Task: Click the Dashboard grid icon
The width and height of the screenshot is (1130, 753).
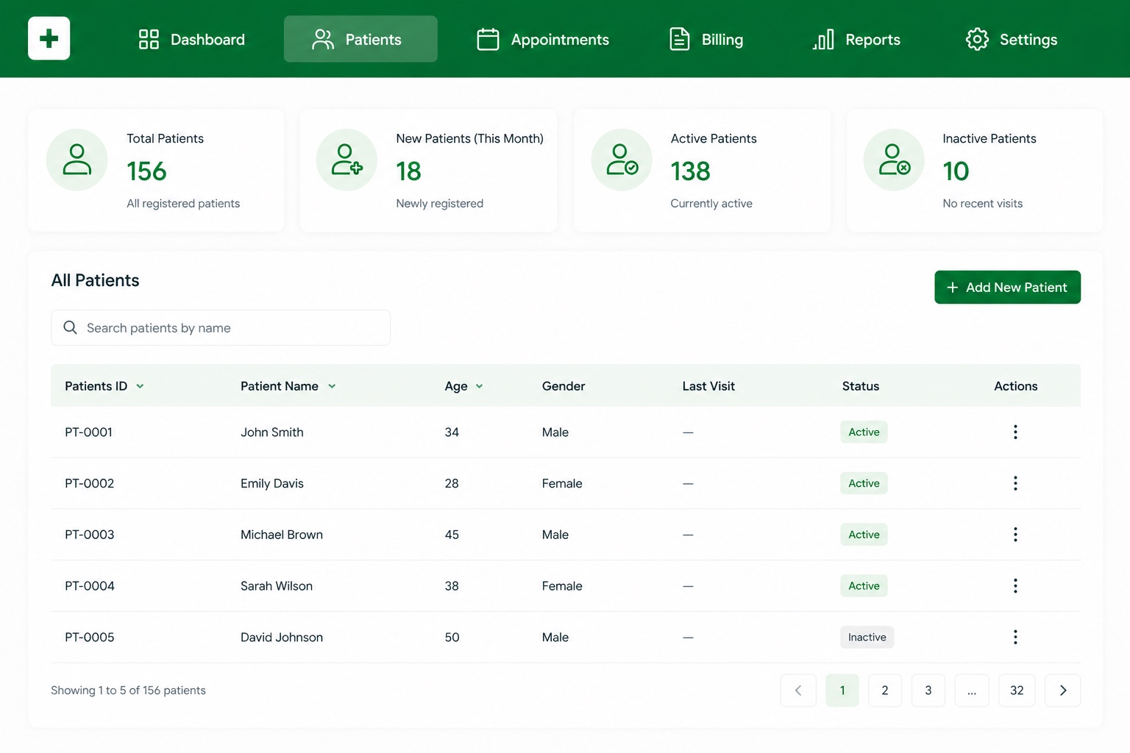Action: tap(149, 39)
